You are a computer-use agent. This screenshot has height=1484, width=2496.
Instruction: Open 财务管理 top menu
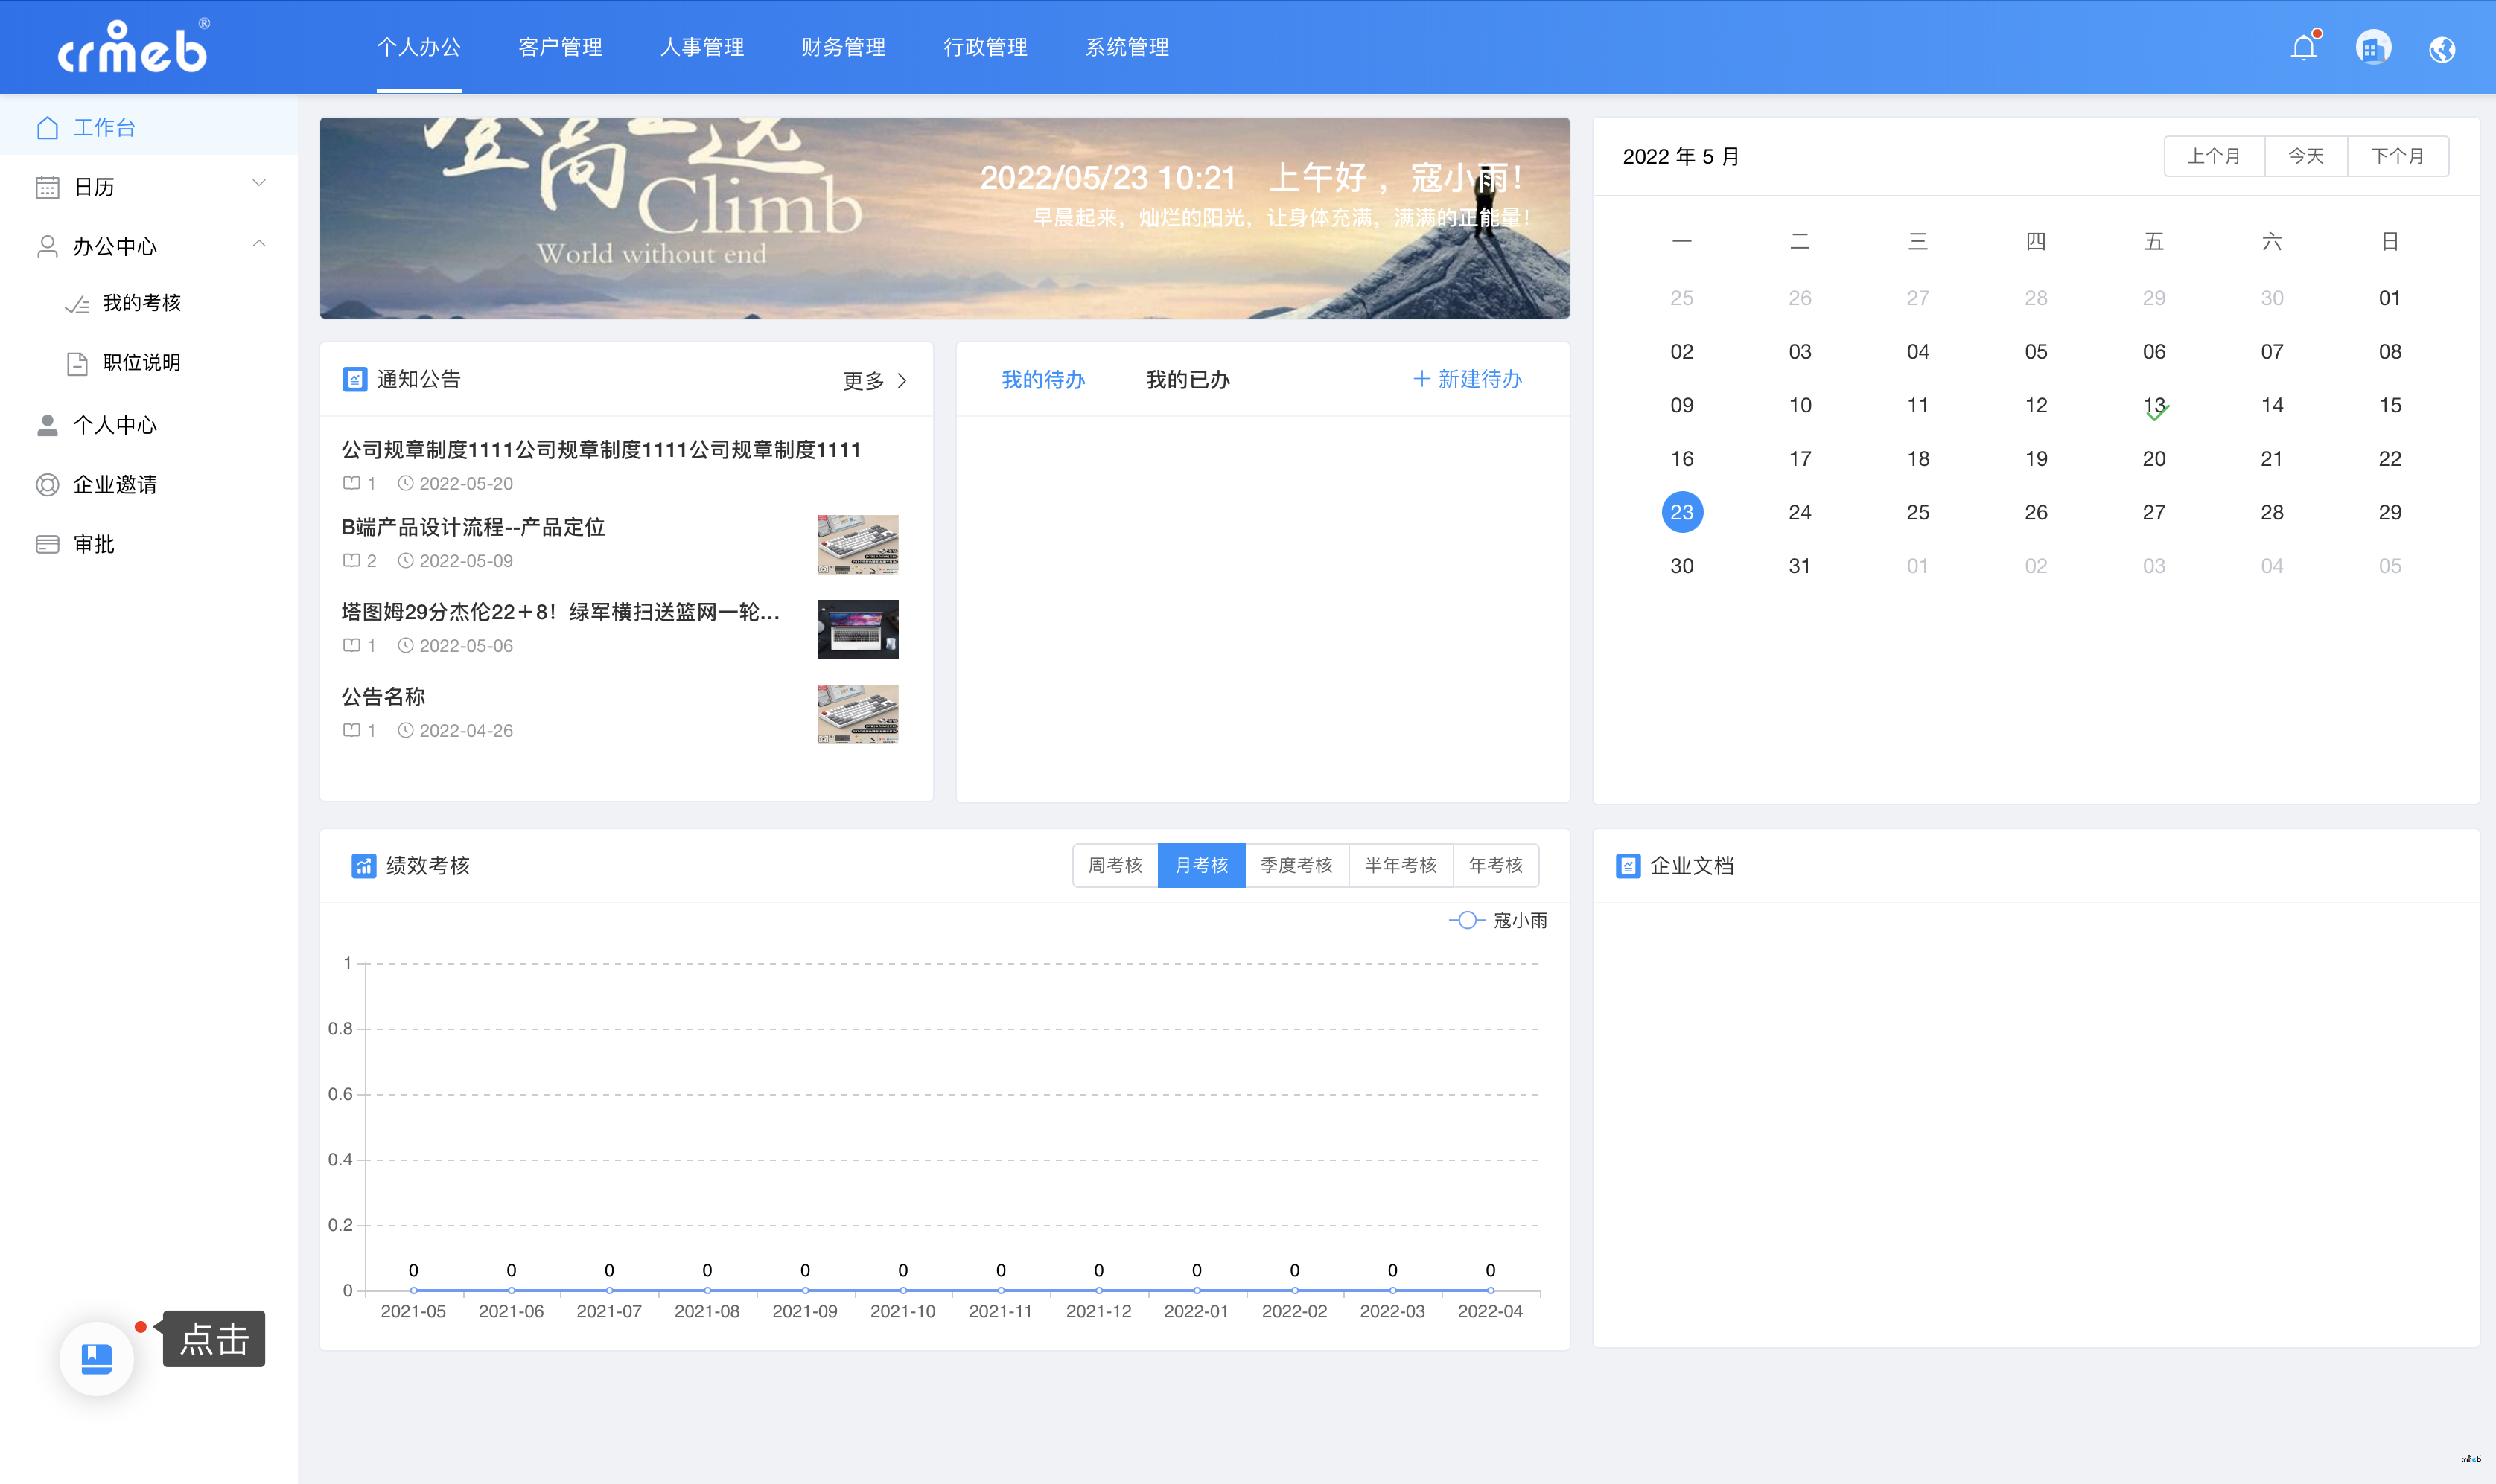coord(844,47)
